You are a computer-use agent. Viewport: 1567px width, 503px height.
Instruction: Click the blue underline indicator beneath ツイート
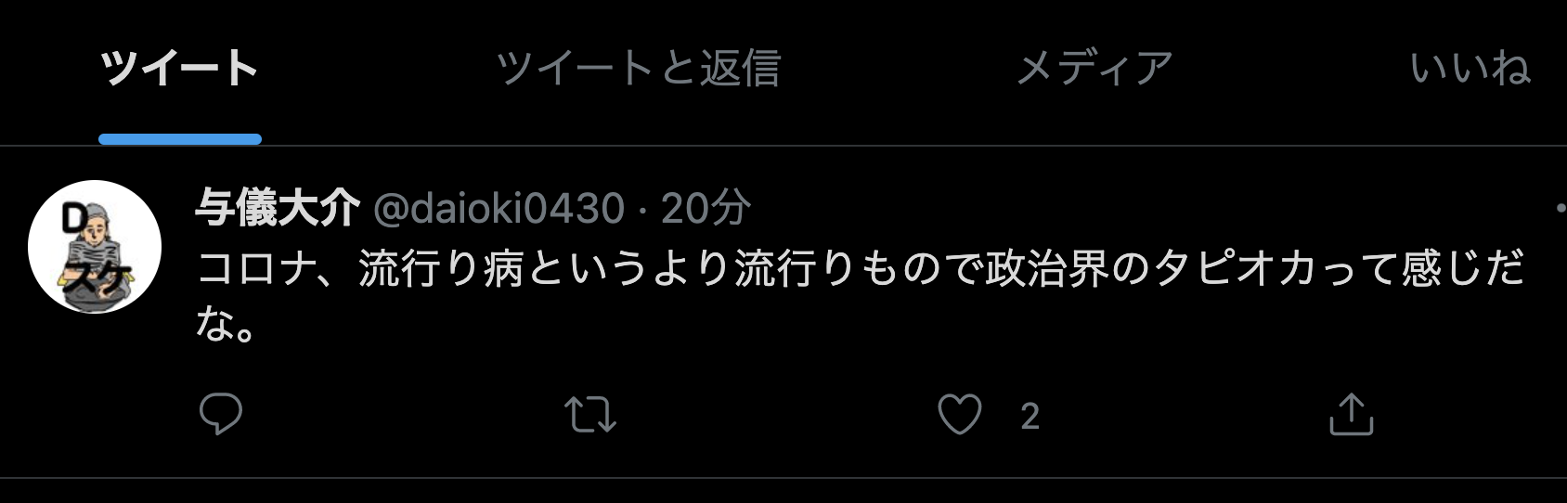pos(180,139)
